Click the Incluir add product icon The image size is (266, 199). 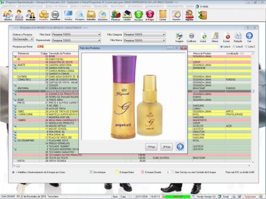[203, 37]
